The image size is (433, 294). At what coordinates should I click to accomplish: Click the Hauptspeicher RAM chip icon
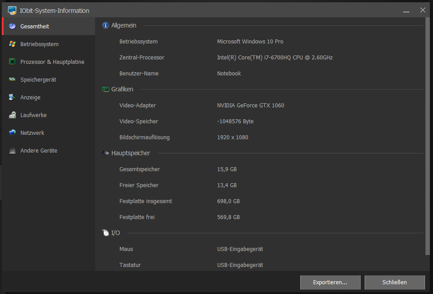[x=106, y=153]
